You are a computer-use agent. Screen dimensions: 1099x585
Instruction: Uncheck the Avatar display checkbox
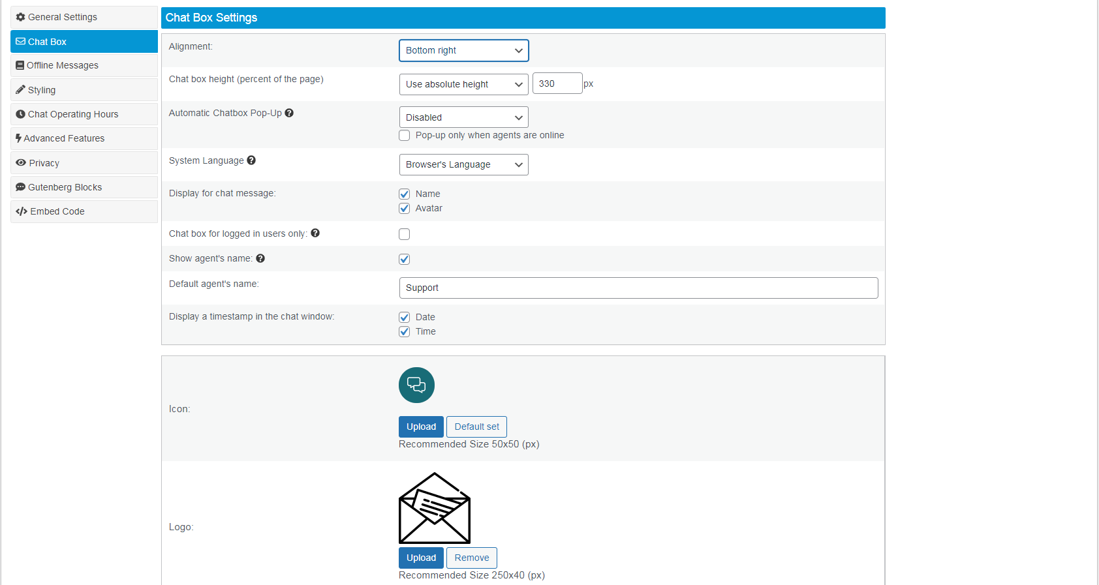(405, 209)
